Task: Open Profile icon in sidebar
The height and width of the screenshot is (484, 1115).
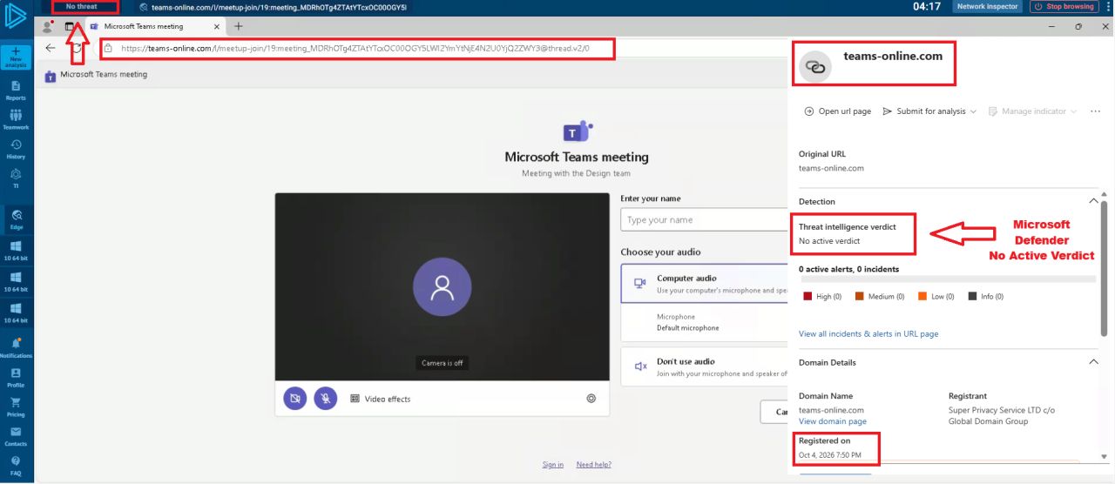Action: tap(16, 377)
